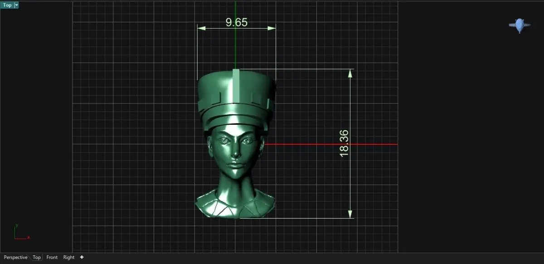Image resolution: width=544 pixels, height=264 pixels.
Task: Select the Top viewport tab
Action: pos(37,257)
